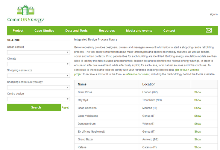Select the Donauzentrum name cell

click(x=107, y=124)
